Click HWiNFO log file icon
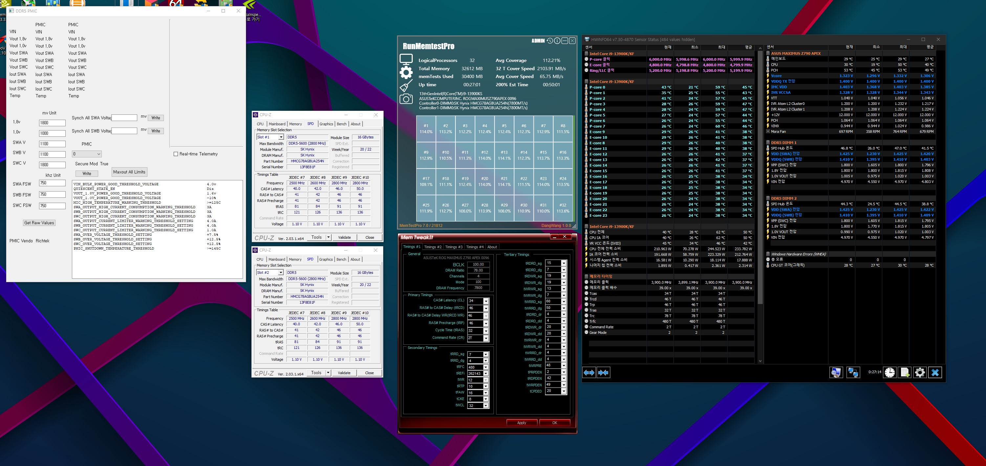Screen dimensions: 986x466 [x=905, y=372]
